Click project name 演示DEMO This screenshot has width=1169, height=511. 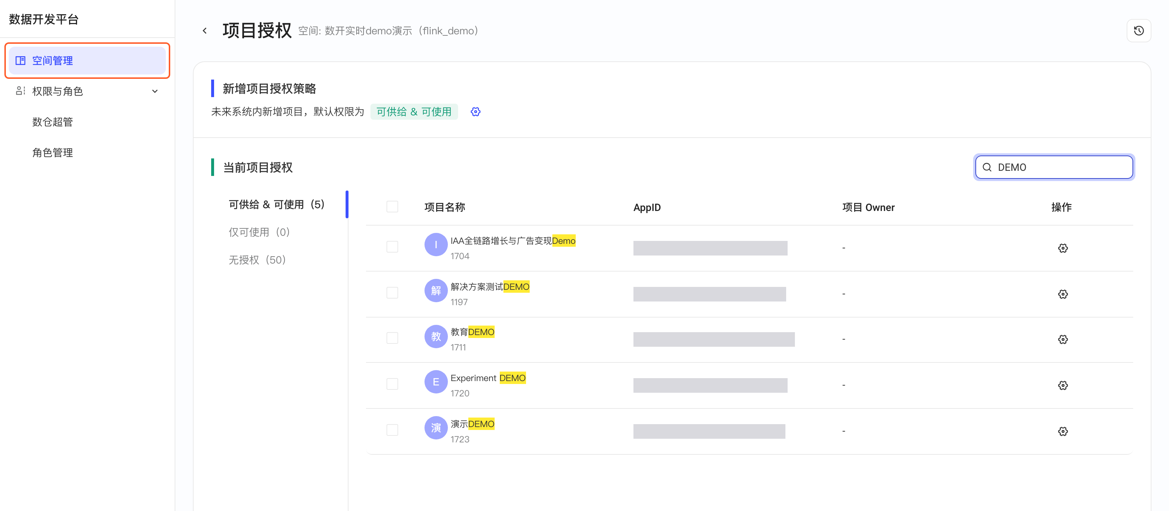tap(472, 424)
